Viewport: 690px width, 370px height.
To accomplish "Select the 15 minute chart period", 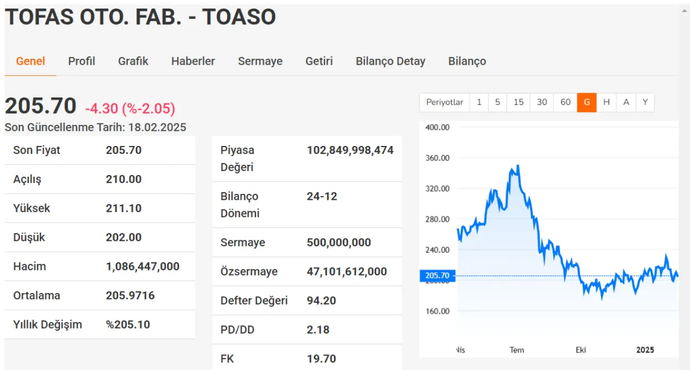I will 518,102.
